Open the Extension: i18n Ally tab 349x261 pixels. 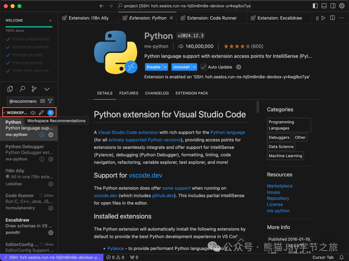pos(88,18)
